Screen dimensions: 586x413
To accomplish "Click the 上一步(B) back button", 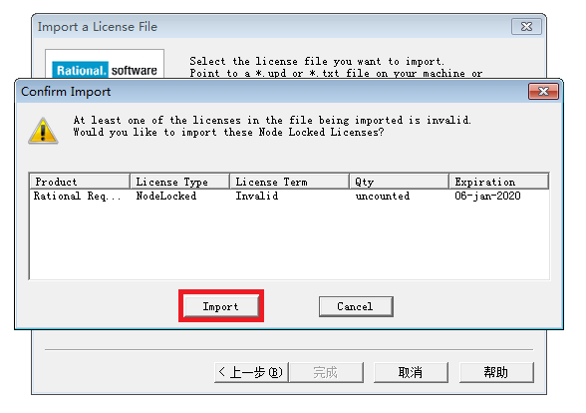I will click(251, 372).
